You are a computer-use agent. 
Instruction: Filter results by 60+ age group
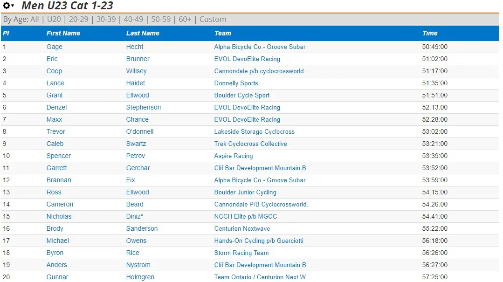click(185, 19)
